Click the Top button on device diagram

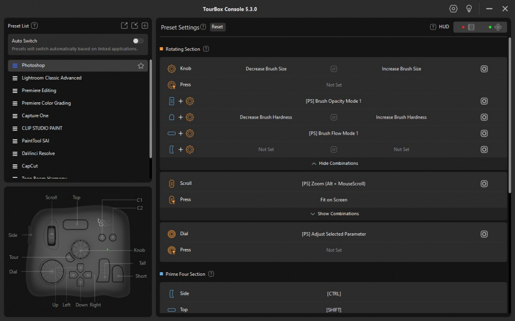(76, 224)
